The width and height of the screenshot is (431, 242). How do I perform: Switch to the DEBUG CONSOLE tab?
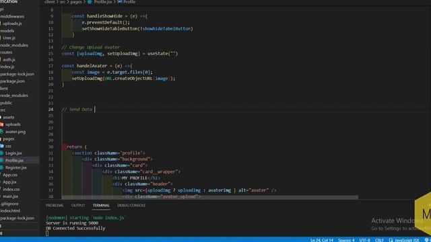(x=131, y=205)
